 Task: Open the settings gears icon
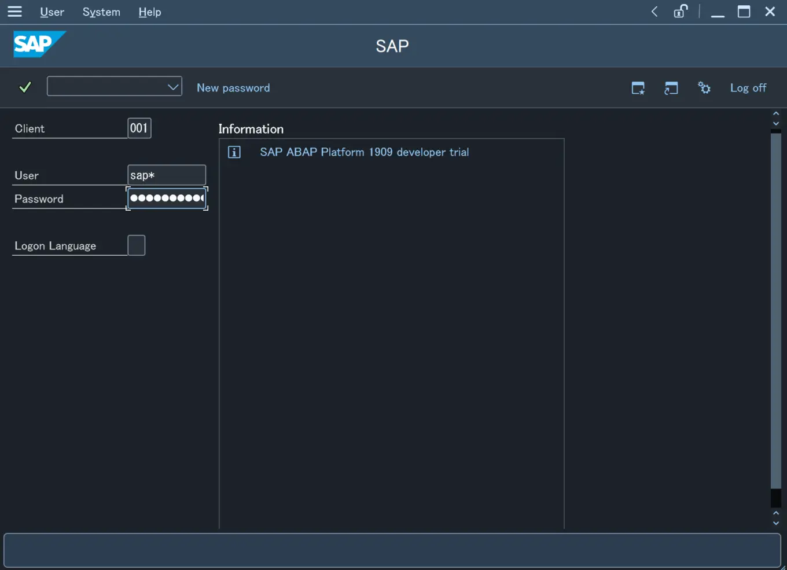tap(704, 88)
